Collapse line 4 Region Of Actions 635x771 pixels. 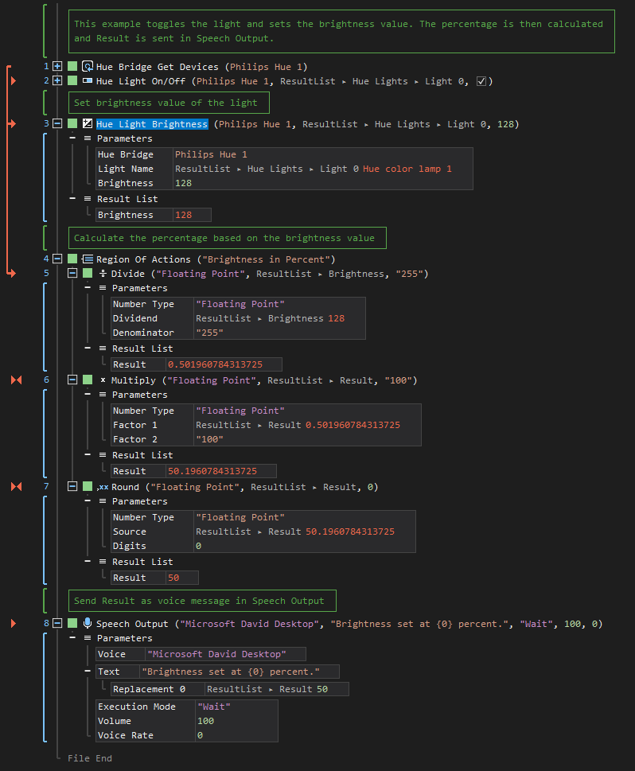(x=57, y=259)
